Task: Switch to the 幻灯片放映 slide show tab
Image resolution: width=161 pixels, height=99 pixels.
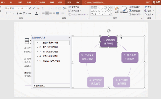Action: 40,2
